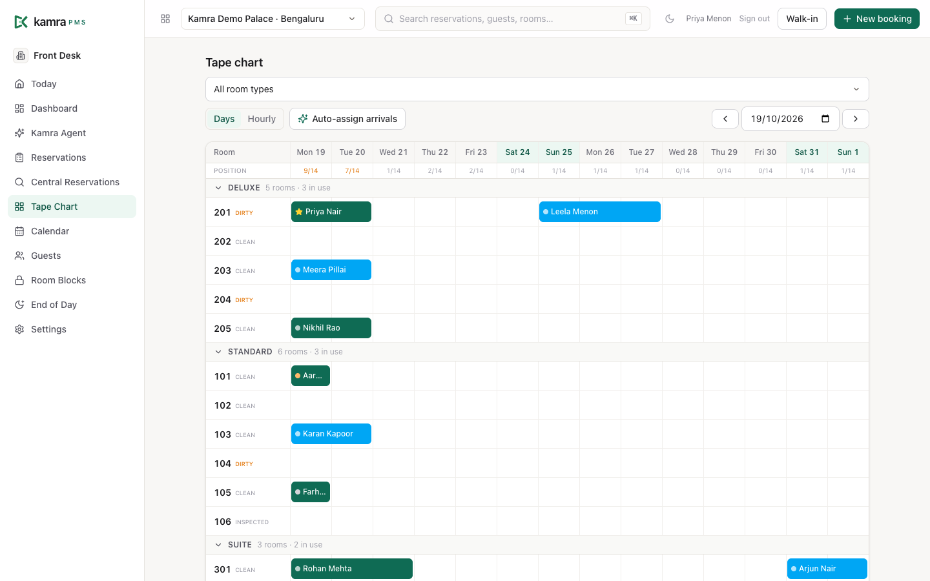Click the Sign out link
The width and height of the screenshot is (930, 581).
pos(754,19)
